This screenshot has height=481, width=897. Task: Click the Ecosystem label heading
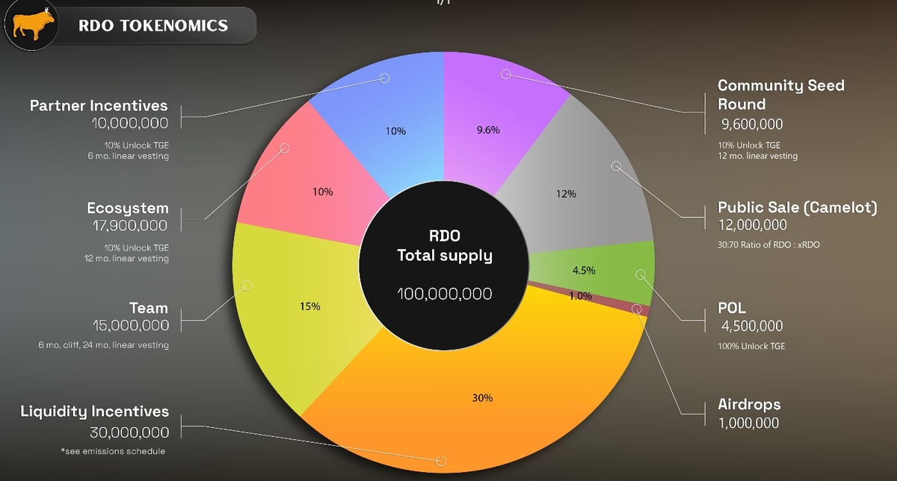(x=128, y=208)
